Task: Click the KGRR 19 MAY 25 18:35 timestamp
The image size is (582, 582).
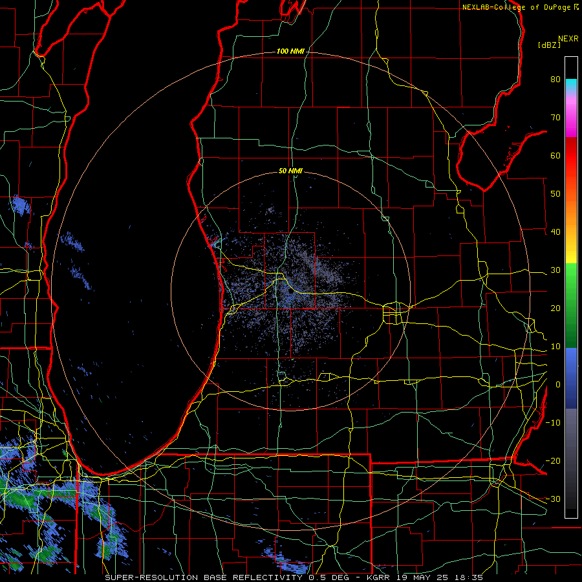Action: (x=424, y=577)
